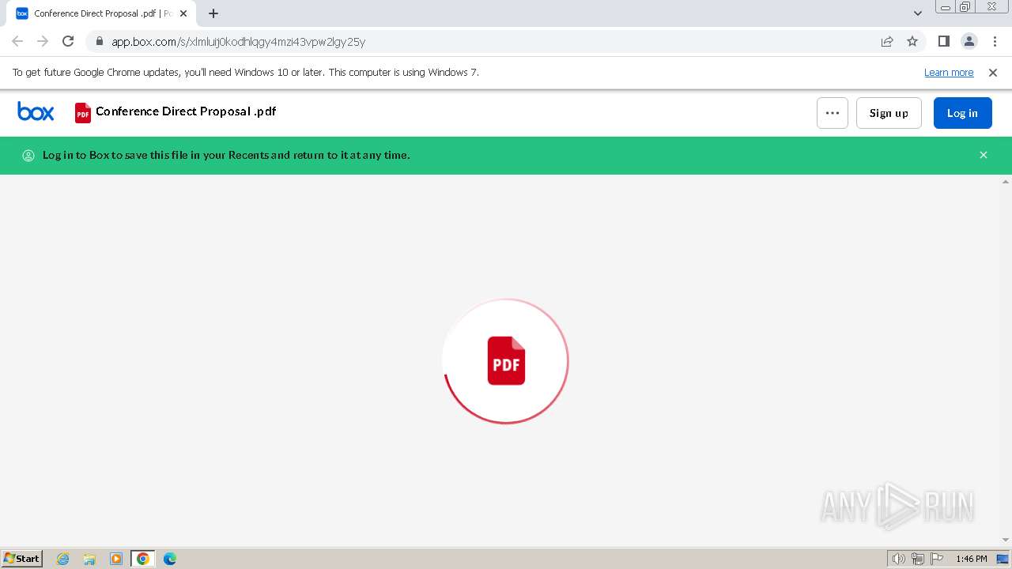1012x569 pixels.
Task: Click the user icon in green banner
Action: pyautogui.click(x=28, y=156)
